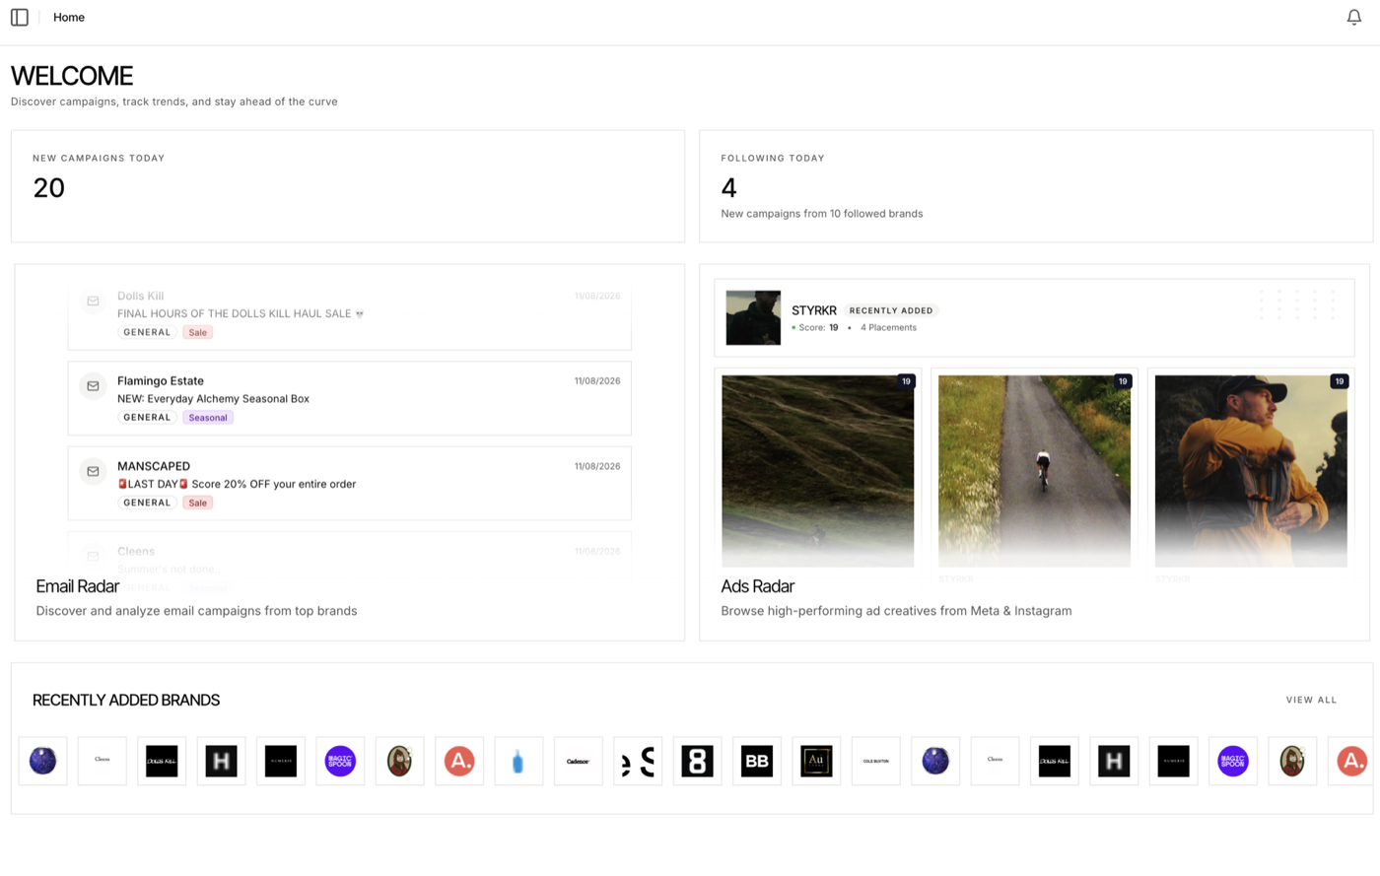Click the mail icon on MANSCAPED row
Screen dimensions: 1380x876
(93, 471)
